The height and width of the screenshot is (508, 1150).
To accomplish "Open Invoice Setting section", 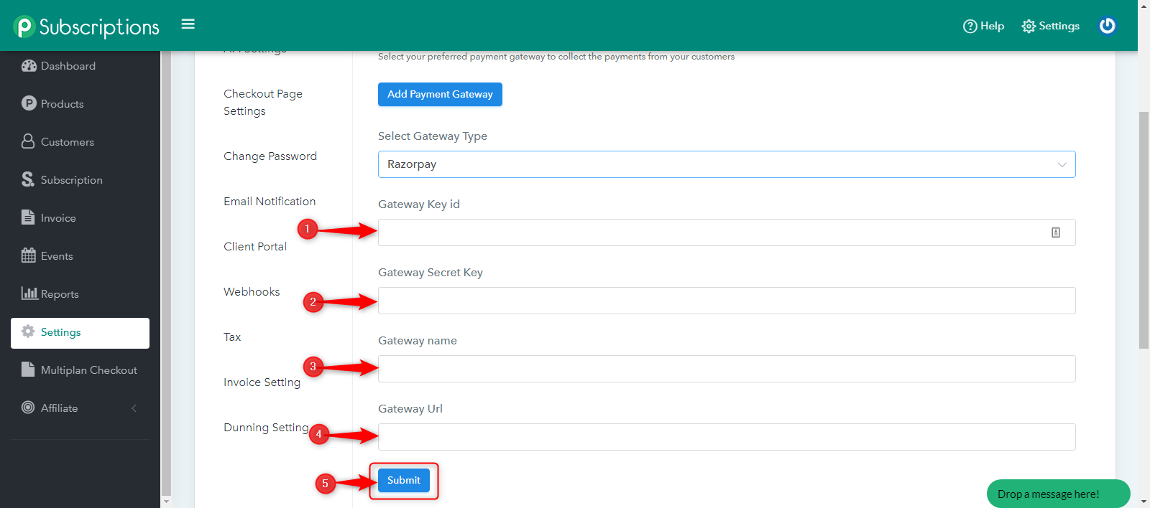I will pos(262,382).
